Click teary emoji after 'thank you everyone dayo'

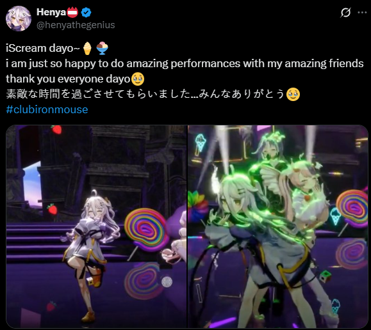[138, 79]
